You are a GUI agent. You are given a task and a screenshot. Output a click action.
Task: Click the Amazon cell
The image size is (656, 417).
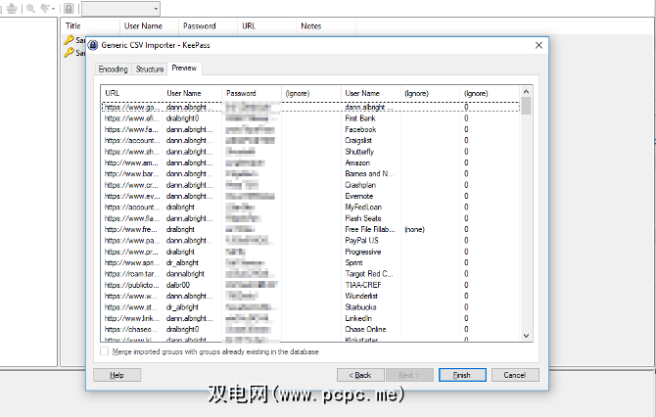357,162
